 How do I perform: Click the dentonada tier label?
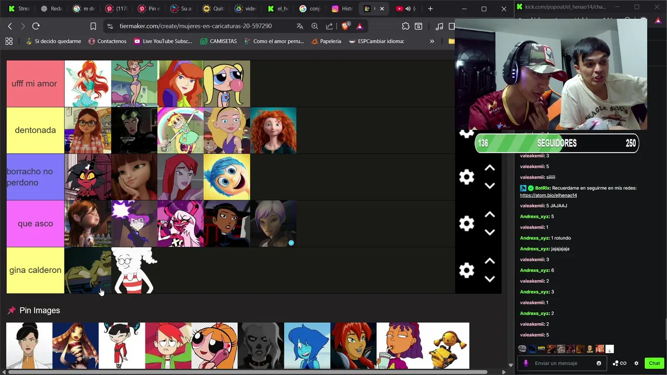(x=35, y=130)
